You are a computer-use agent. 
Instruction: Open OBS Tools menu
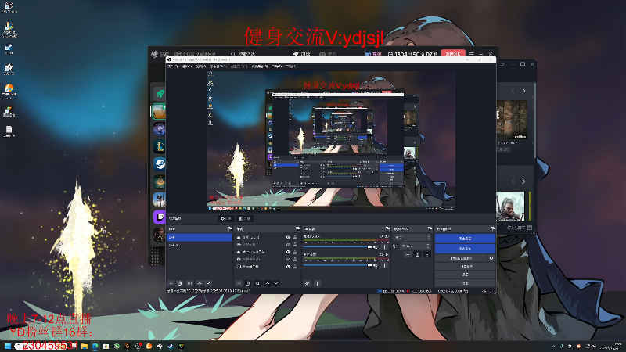277,66
